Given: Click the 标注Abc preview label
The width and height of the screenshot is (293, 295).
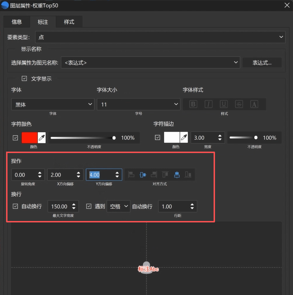Looking at the screenshot, I should click(148, 269).
